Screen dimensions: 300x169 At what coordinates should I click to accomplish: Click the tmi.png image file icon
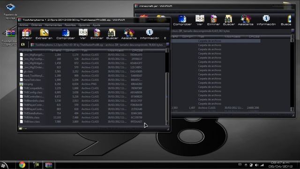[x=21, y=84]
